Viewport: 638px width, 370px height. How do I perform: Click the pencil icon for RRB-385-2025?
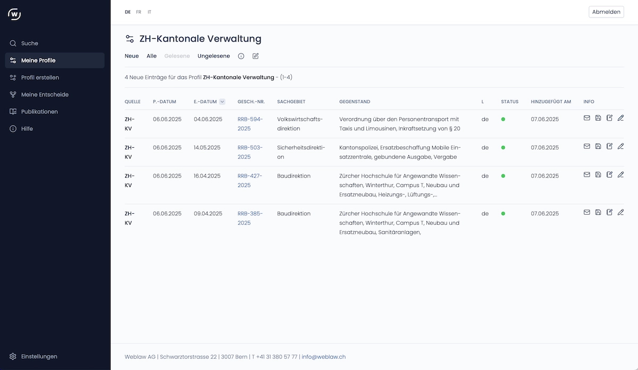click(x=620, y=212)
